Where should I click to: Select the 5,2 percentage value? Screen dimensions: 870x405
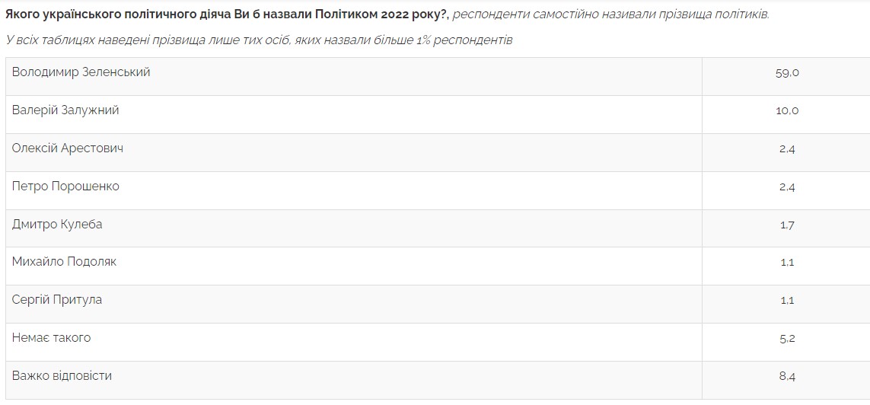point(787,339)
